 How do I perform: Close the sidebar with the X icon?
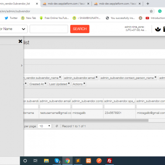point(20,41)
